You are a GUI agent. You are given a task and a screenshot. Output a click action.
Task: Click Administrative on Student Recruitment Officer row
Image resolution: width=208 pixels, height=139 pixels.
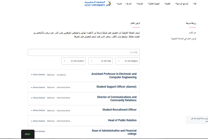pos(63,111)
